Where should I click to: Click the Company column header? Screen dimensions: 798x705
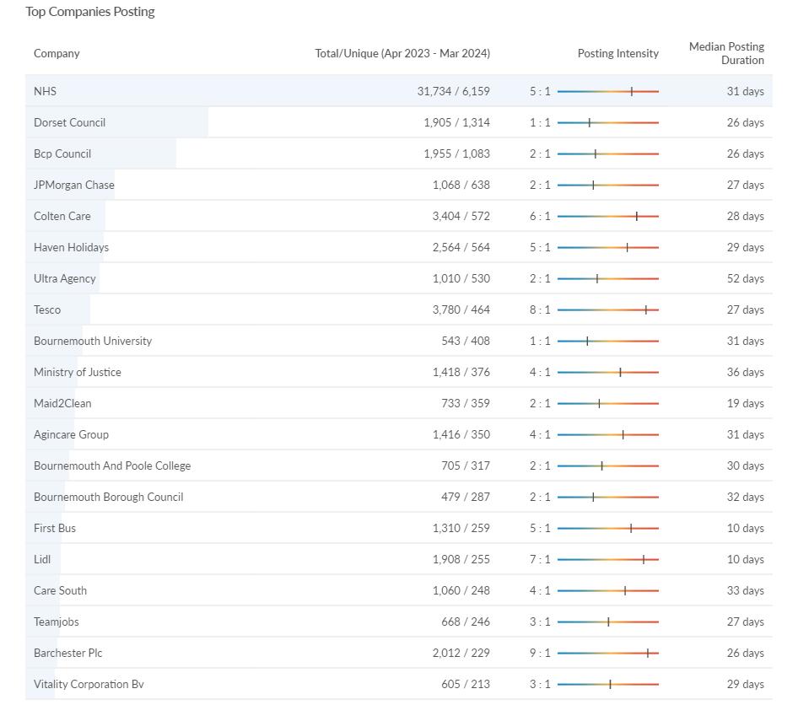pos(57,53)
